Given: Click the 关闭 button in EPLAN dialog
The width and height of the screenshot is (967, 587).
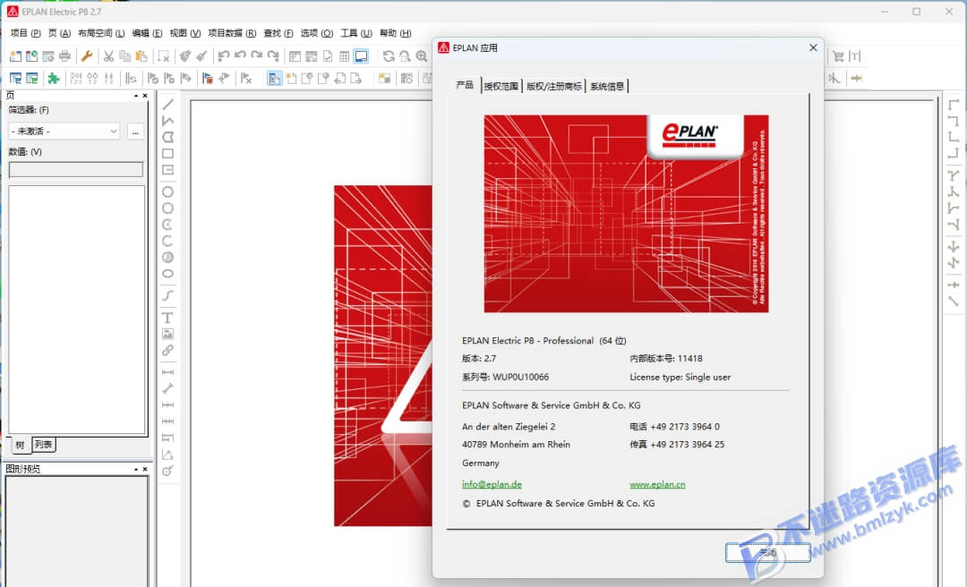Looking at the screenshot, I should pyautogui.click(x=768, y=553).
